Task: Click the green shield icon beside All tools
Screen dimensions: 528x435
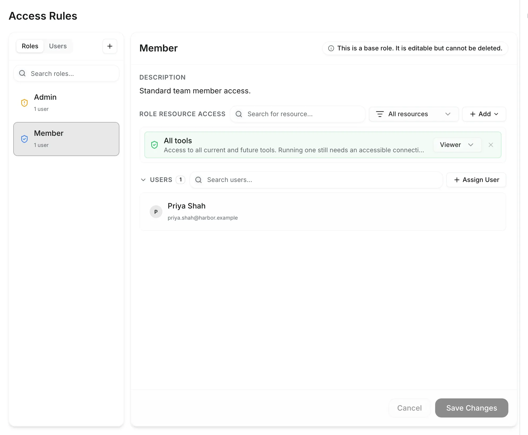Action: [x=154, y=145]
